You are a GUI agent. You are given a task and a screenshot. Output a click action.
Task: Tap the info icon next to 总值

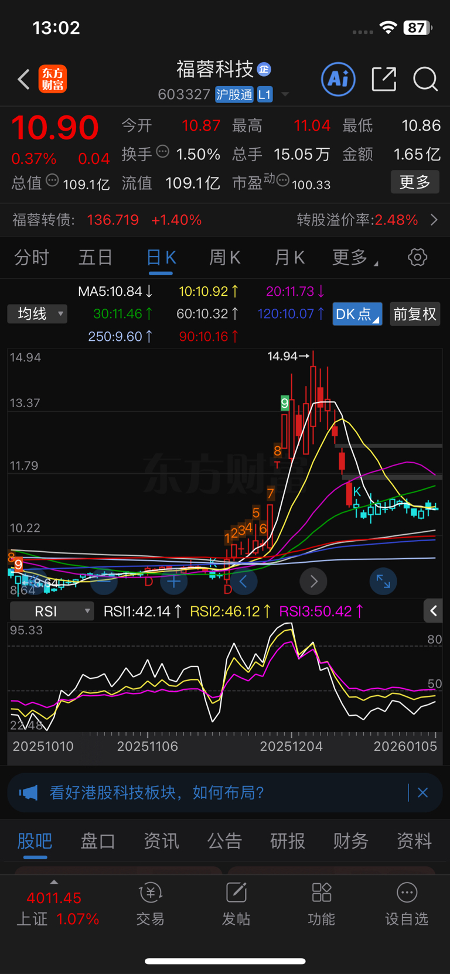(x=52, y=180)
